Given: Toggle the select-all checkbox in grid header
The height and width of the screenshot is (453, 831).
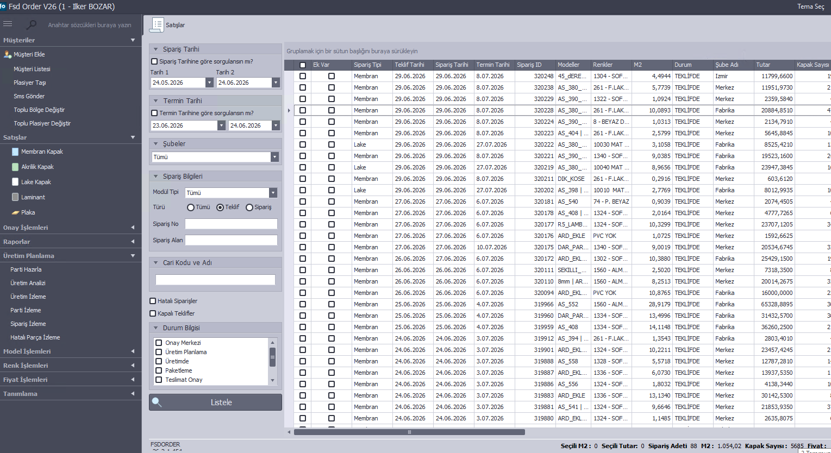Looking at the screenshot, I should (x=303, y=65).
